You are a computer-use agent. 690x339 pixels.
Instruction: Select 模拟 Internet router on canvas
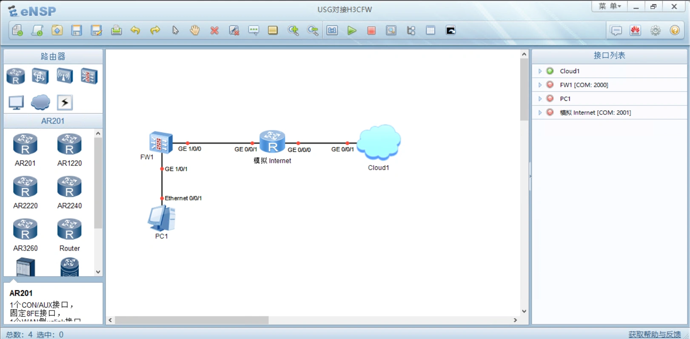tap(272, 142)
